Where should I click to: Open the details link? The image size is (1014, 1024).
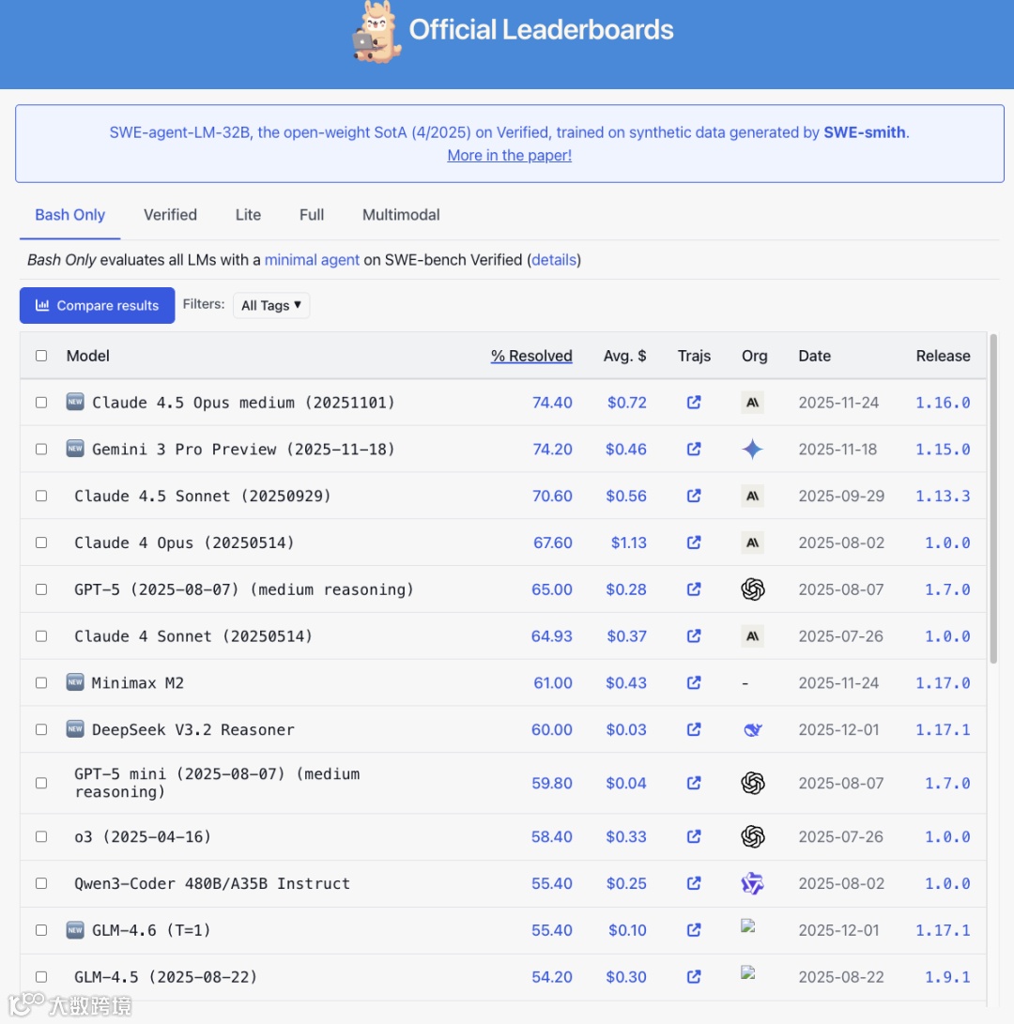click(554, 260)
